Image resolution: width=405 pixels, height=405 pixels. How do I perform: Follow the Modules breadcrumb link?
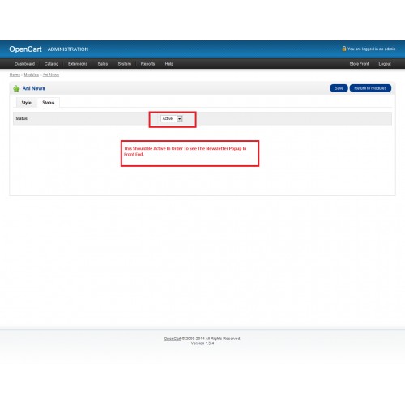[32, 75]
